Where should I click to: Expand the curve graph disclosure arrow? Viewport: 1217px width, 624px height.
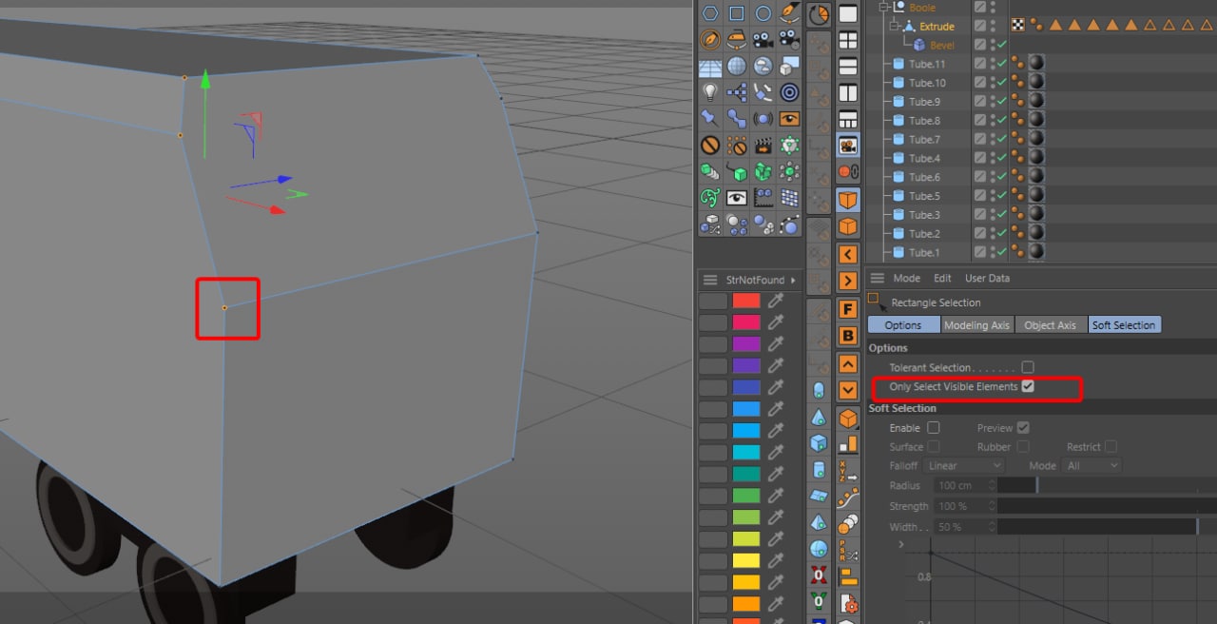pos(901,544)
